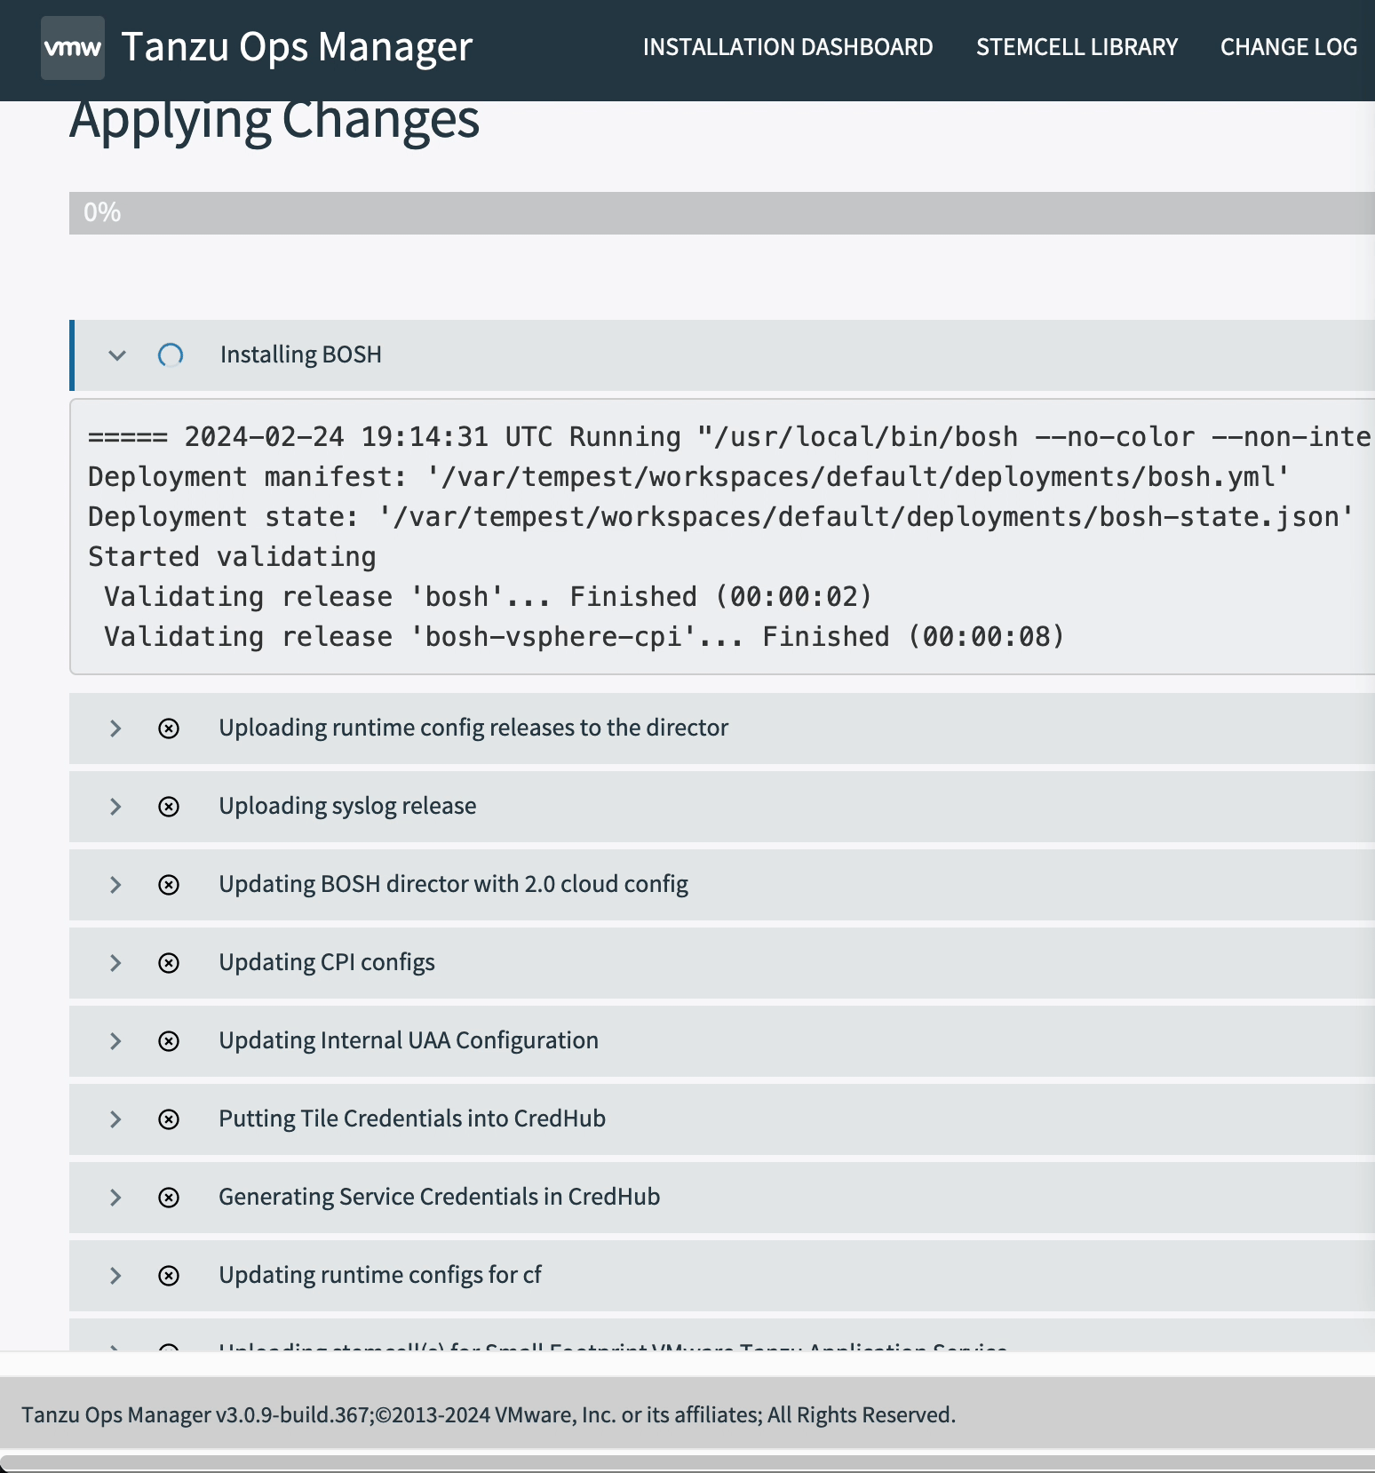Image resolution: width=1375 pixels, height=1473 pixels.
Task: Click the Tanzu Ops Manager title link
Action: click(297, 47)
